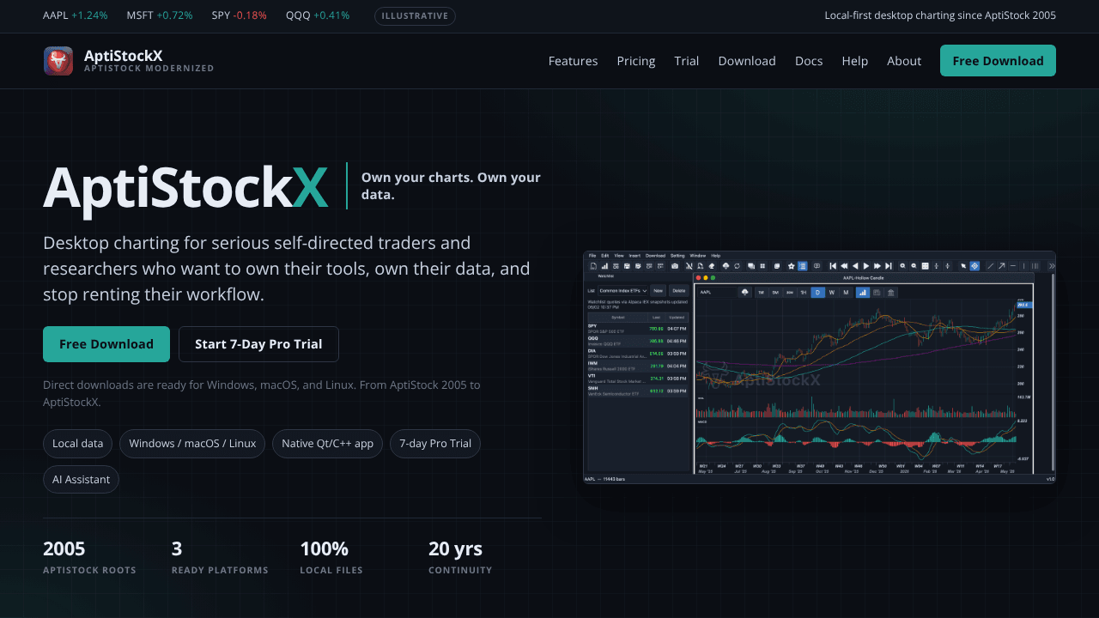Image resolution: width=1099 pixels, height=618 pixels.
Task: Click the highlighted watchlist icon in app toolbar
Action: [803, 266]
